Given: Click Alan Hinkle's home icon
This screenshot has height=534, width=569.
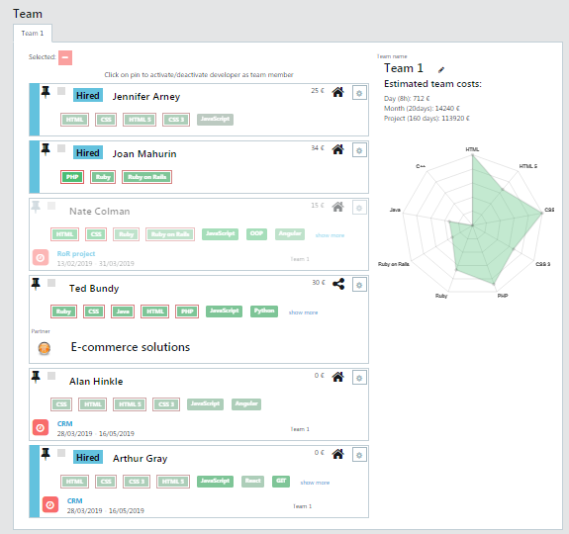Looking at the screenshot, I should click(337, 377).
